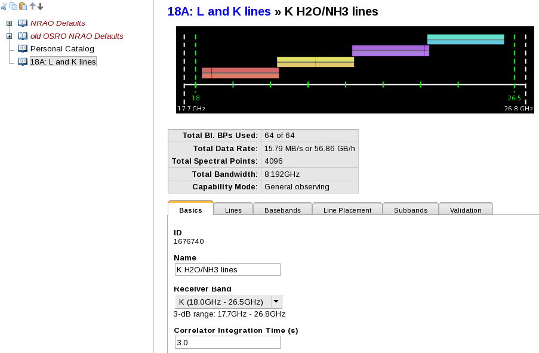The image size is (539, 353).
Task: Select the Subbands tab
Action: pos(411,210)
